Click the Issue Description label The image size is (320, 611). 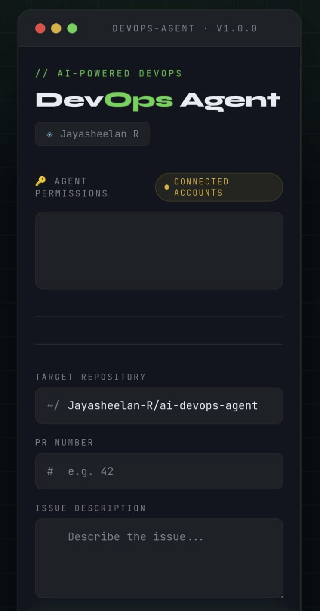coord(90,508)
